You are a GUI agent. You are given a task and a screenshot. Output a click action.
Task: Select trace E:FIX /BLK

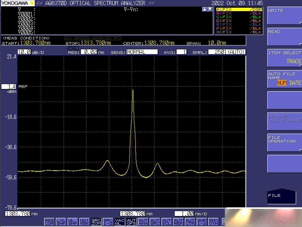[x=239, y=24]
